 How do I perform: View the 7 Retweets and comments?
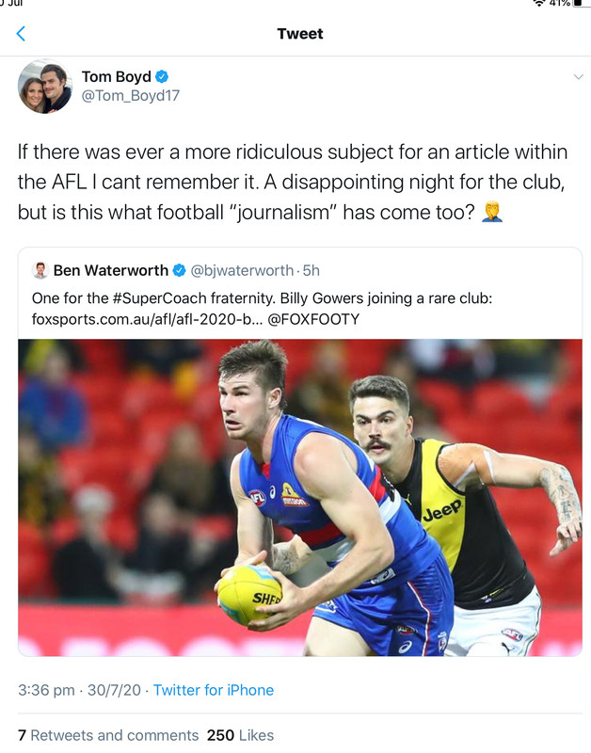pos(108,735)
